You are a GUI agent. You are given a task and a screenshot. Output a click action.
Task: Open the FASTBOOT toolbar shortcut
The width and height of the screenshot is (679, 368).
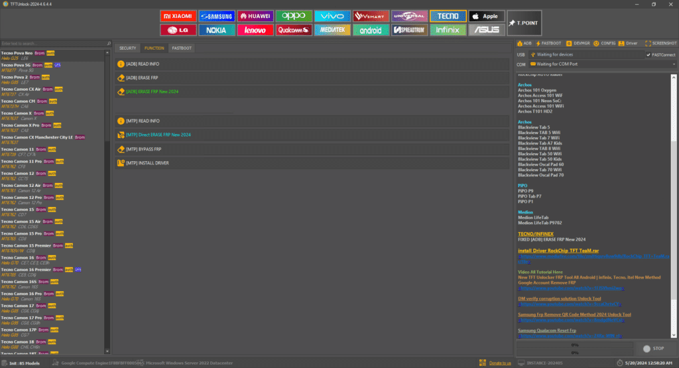click(x=548, y=43)
